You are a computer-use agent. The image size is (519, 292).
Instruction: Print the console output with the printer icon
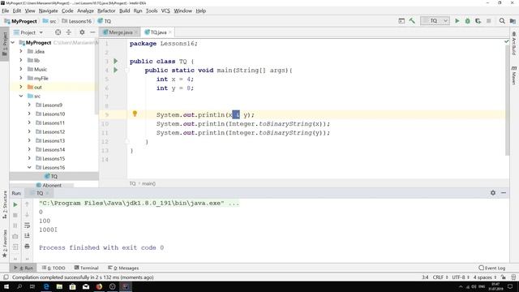pyautogui.click(x=27, y=247)
